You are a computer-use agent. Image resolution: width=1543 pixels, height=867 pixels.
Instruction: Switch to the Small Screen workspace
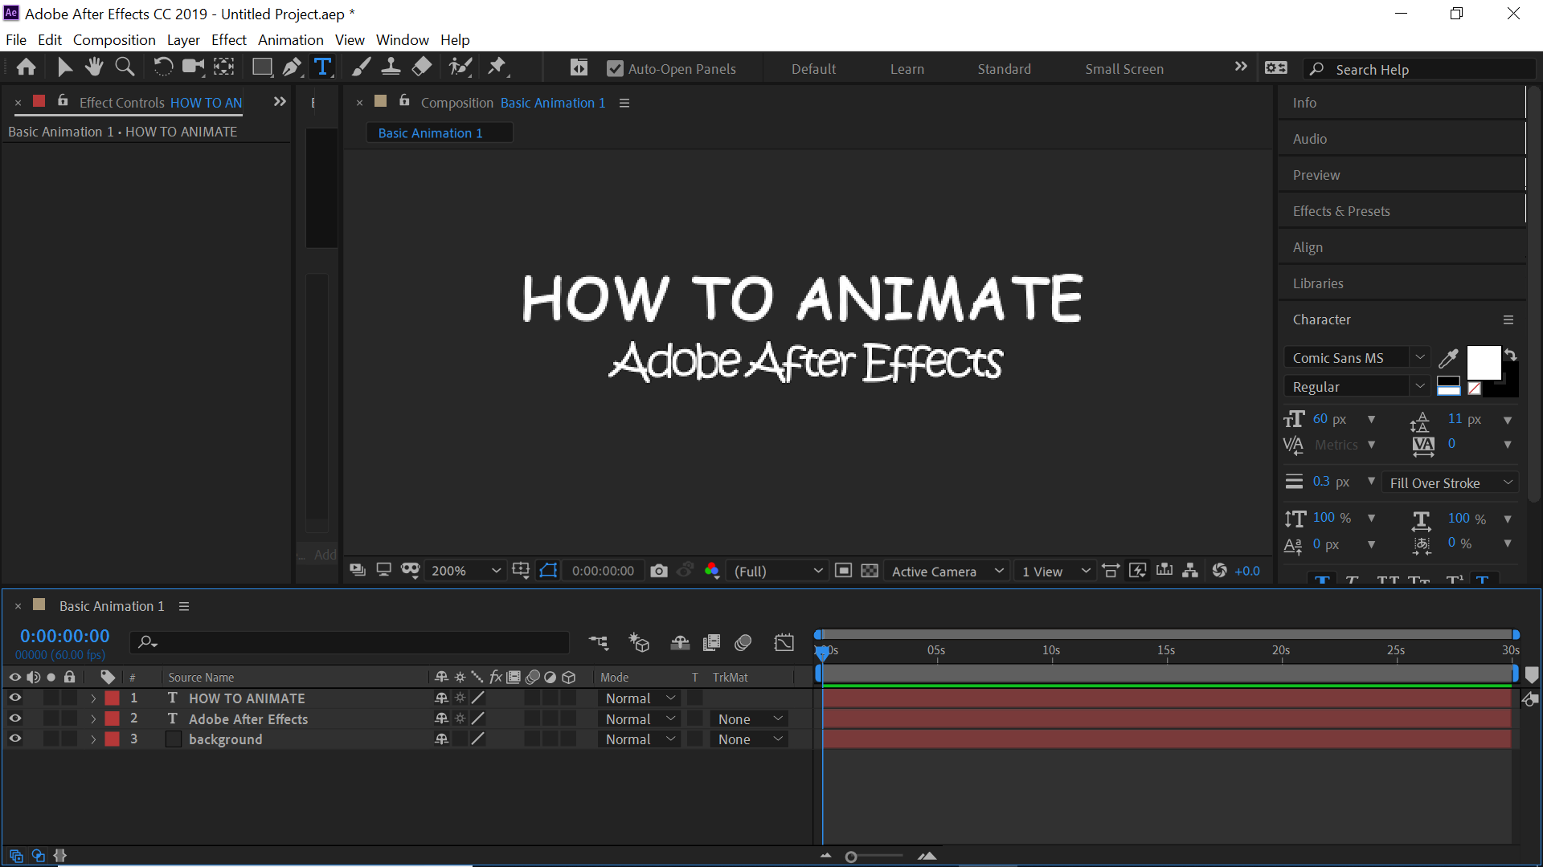click(1123, 69)
